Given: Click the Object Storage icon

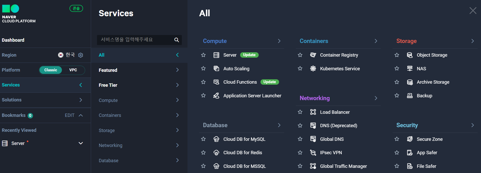Looking at the screenshot, I should [410, 55].
